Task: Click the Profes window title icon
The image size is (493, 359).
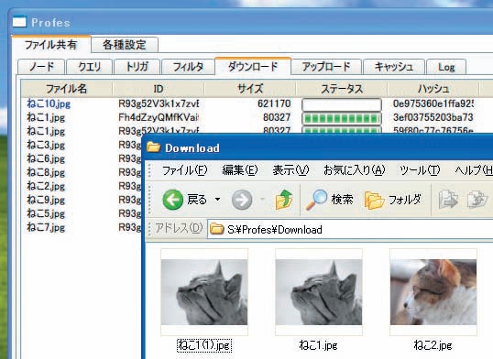Action: [x=19, y=22]
